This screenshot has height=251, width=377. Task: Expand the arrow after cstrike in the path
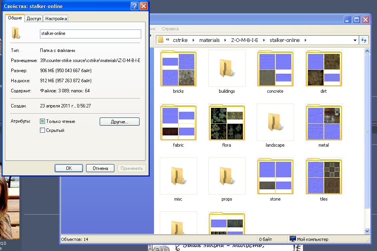click(x=194, y=40)
